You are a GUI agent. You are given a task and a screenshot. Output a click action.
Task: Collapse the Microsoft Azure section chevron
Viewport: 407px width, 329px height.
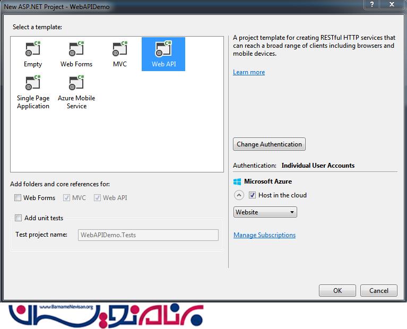pos(239,195)
